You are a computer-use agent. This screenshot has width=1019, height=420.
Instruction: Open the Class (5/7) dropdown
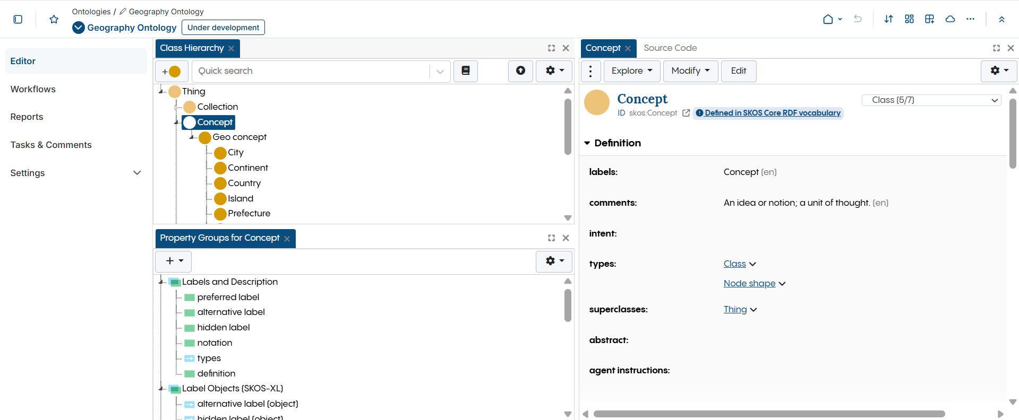click(931, 100)
